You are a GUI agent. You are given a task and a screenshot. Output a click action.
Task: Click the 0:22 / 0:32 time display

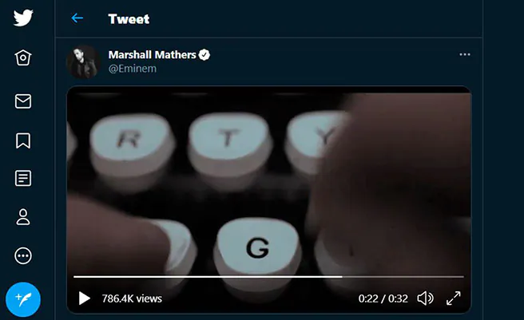(x=383, y=298)
